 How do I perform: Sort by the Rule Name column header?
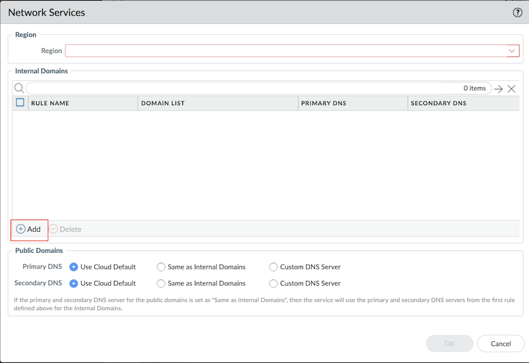[82, 103]
